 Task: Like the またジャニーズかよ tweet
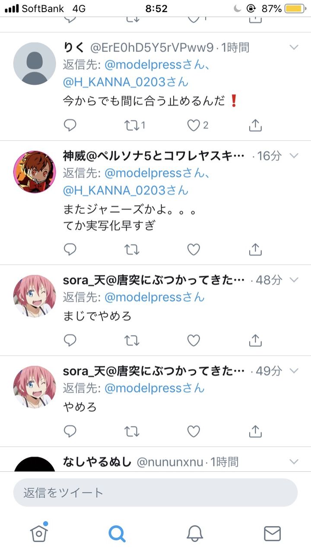(194, 249)
